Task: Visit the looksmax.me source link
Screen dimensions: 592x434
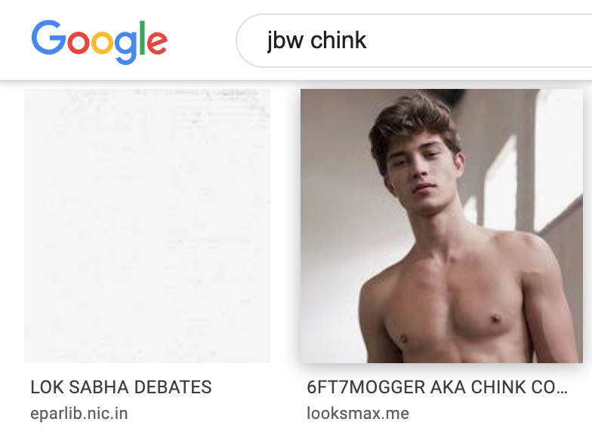Action: (x=358, y=413)
